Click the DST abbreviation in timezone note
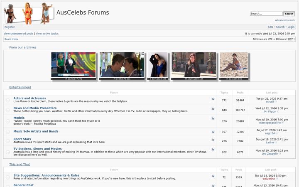The height and width of the screenshot is (187, 299). pos(290,39)
